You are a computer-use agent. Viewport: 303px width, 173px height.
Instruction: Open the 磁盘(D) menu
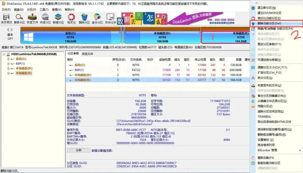click(19, 10)
